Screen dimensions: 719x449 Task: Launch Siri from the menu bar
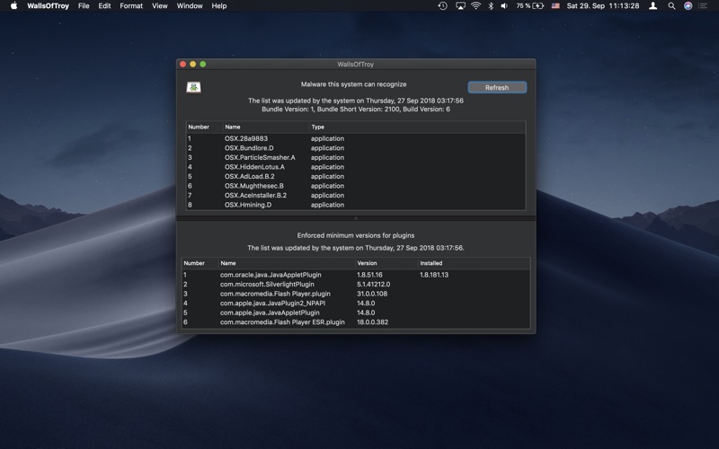688,6
